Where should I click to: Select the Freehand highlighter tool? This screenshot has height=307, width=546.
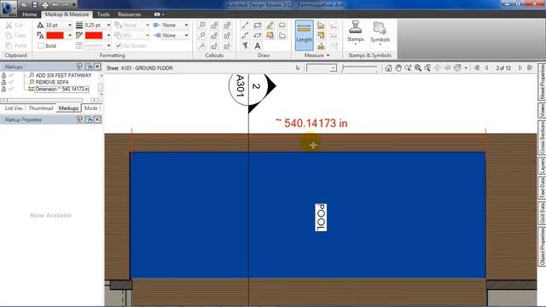click(270, 25)
